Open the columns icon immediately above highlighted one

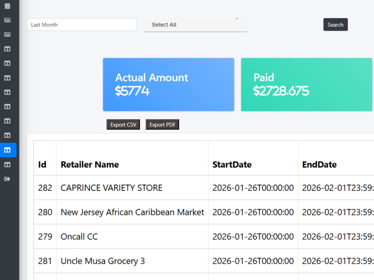tap(7, 135)
